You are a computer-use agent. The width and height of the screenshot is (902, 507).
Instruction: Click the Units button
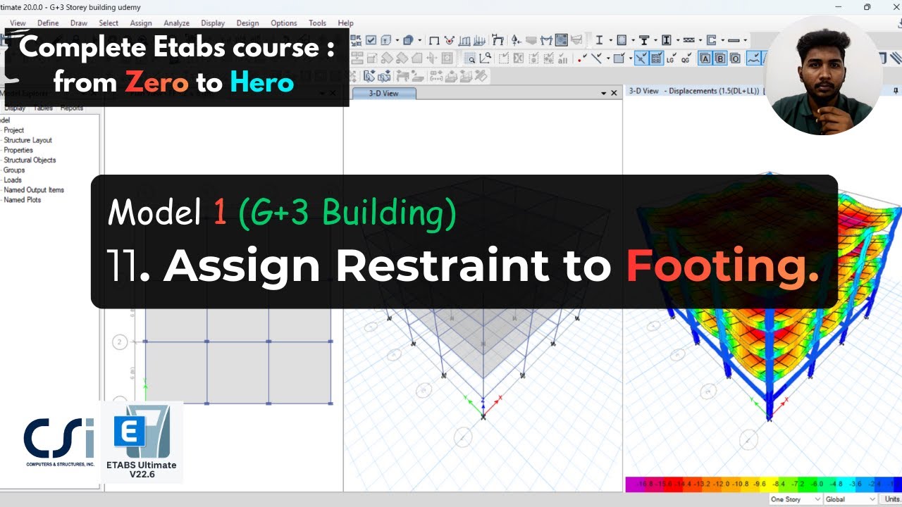point(891,499)
